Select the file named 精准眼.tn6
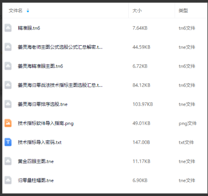Screen dimensions: 208x196 click(29, 28)
